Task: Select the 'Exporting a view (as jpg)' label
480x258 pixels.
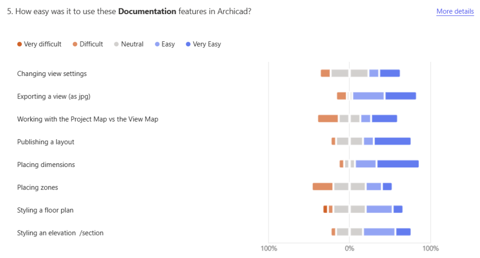Action: coord(53,96)
